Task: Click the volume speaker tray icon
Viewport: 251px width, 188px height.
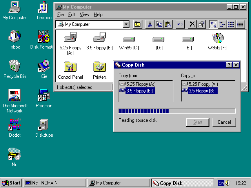Action: tap(228, 183)
